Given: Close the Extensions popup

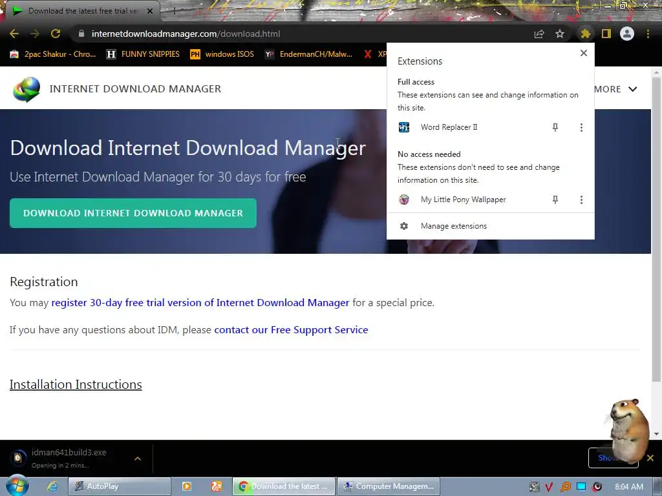Looking at the screenshot, I should [584, 53].
